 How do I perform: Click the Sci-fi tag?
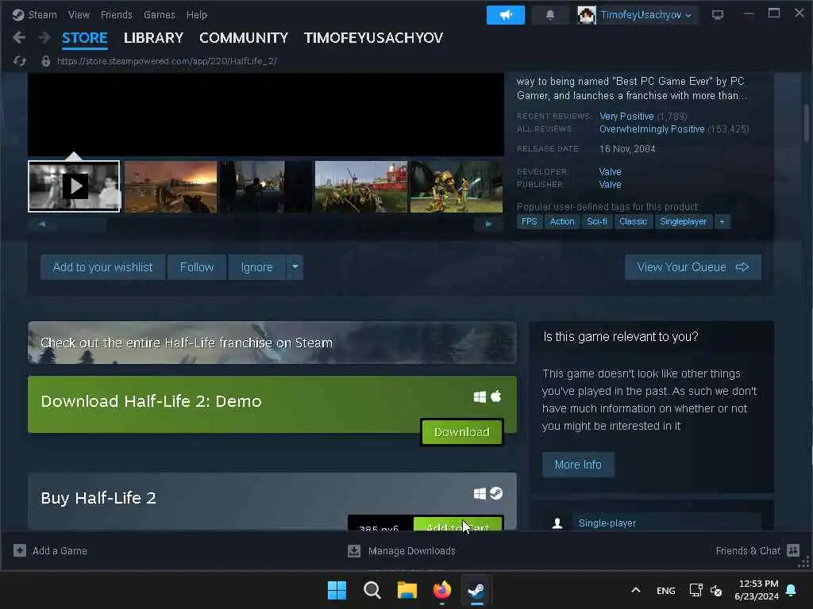pyautogui.click(x=597, y=222)
